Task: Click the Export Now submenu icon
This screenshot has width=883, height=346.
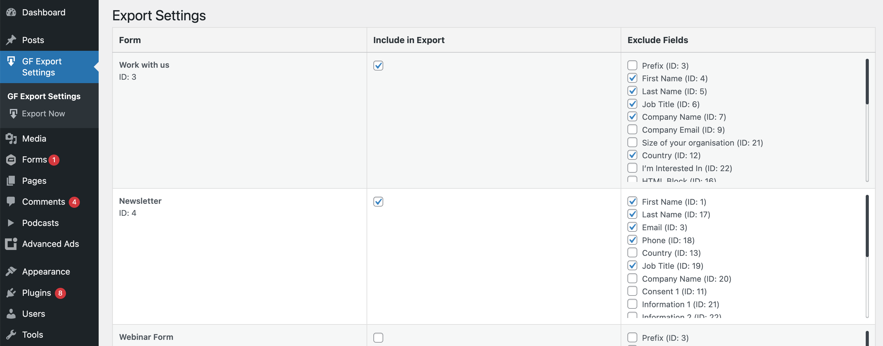Action: 13,114
